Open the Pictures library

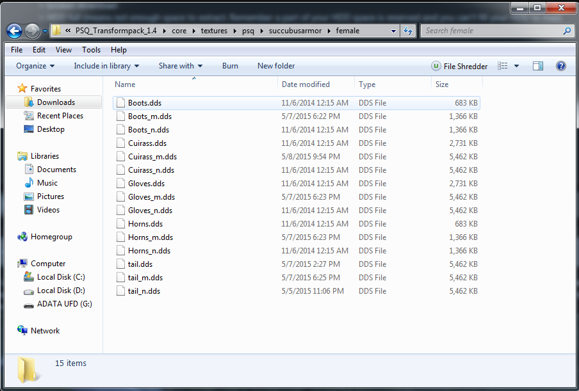(44, 196)
